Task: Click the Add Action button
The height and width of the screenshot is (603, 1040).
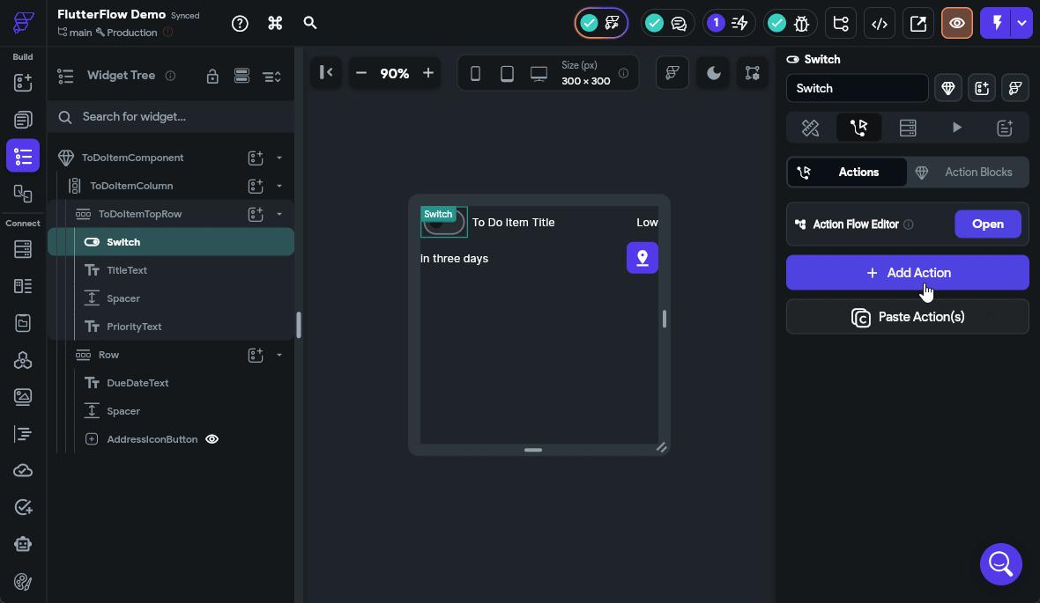Action: (x=907, y=273)
